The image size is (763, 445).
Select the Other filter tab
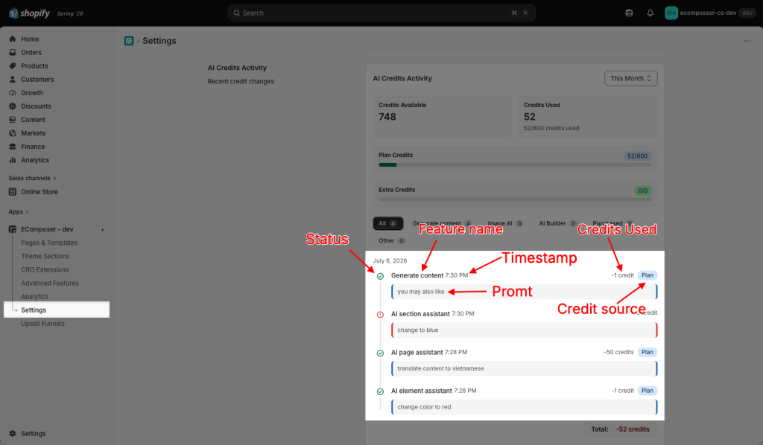pos(392,240)
